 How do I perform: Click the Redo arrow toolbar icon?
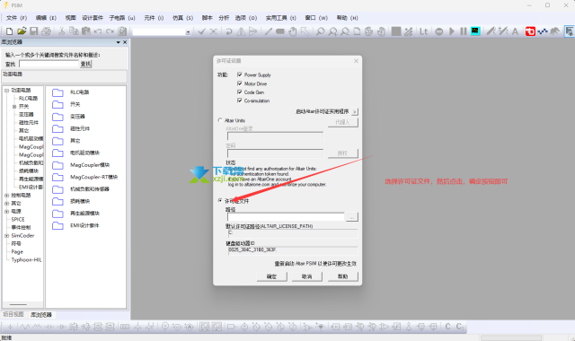pos(110,31)
